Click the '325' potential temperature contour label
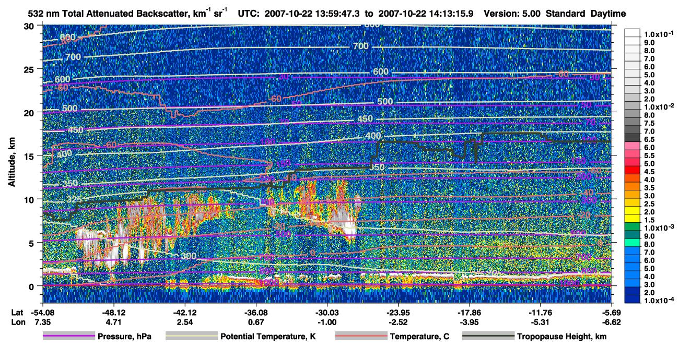Viewport: 679px width, 348px height. 74,200
